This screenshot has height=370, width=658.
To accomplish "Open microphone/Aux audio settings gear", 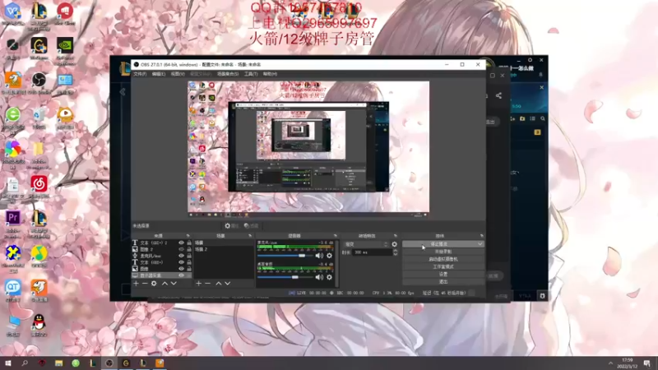I will click(x=330, y=256).
